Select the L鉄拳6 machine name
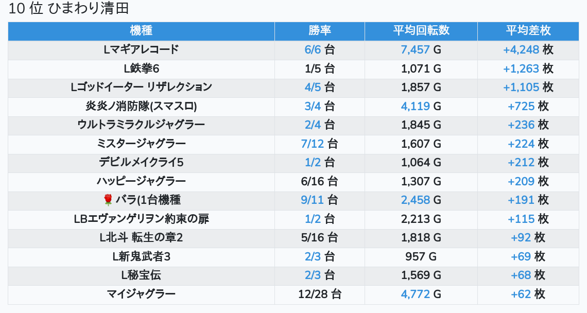The height and width of the screenshot is (313, 587). point(141,68)
